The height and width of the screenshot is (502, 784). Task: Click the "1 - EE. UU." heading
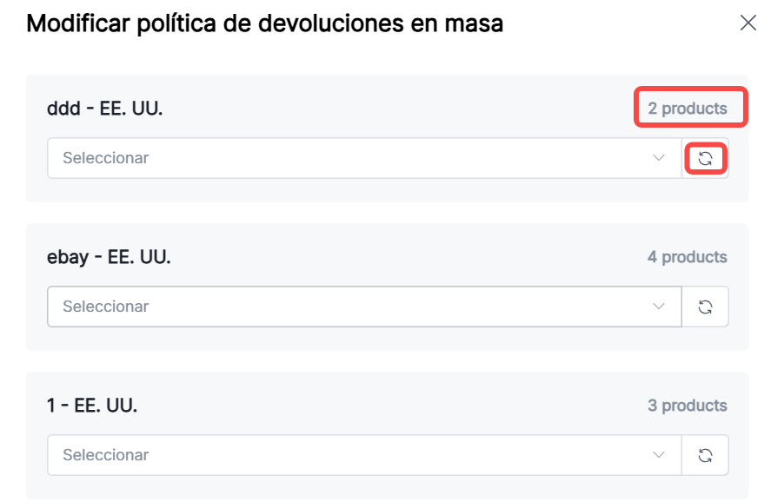pyautogui.click(x=92, y=406)
